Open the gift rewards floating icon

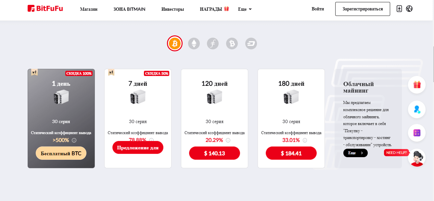coord(417,85)
